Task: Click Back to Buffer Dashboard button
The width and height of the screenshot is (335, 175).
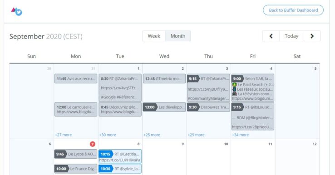Action: point(293,10)
